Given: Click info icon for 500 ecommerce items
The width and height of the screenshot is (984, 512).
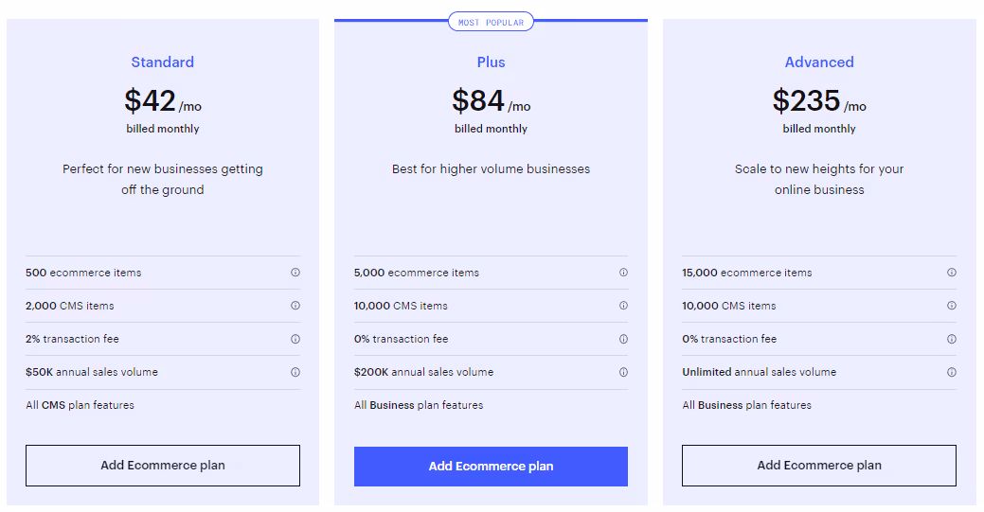Looking at the screenshot, I should pyautogui.click(x=295, y=273).
